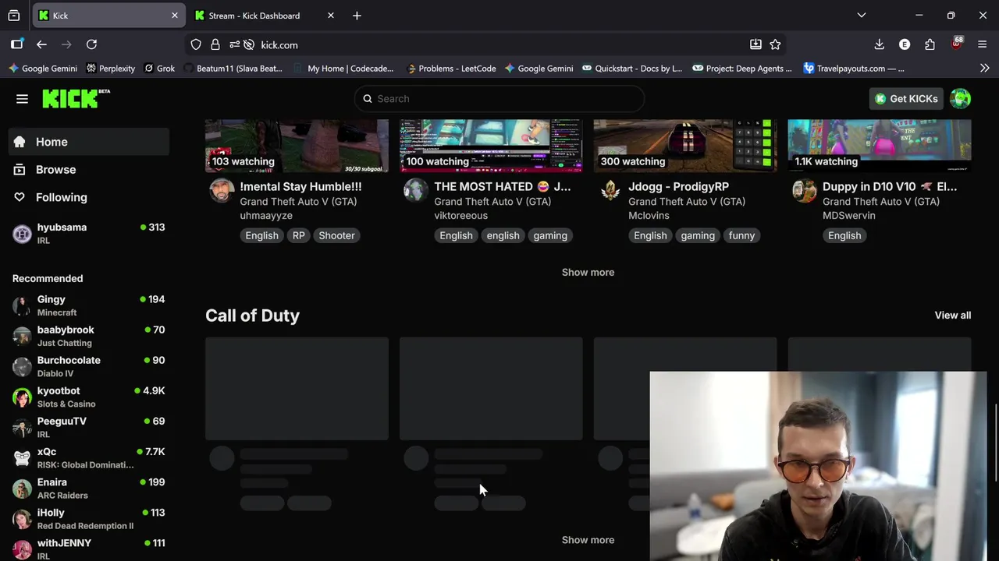Click View all for Call of Duty
Viewport: 999px width, 561px height.
click(x=952, y=316)
